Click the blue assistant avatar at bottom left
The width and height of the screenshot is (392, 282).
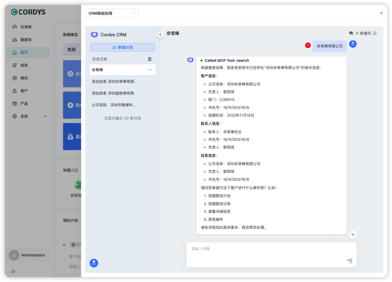tap(94, 263)
